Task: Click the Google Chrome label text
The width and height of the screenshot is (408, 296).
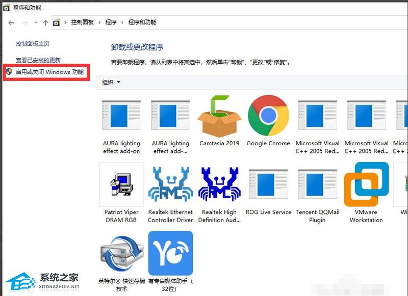Action: coord(268,143)
